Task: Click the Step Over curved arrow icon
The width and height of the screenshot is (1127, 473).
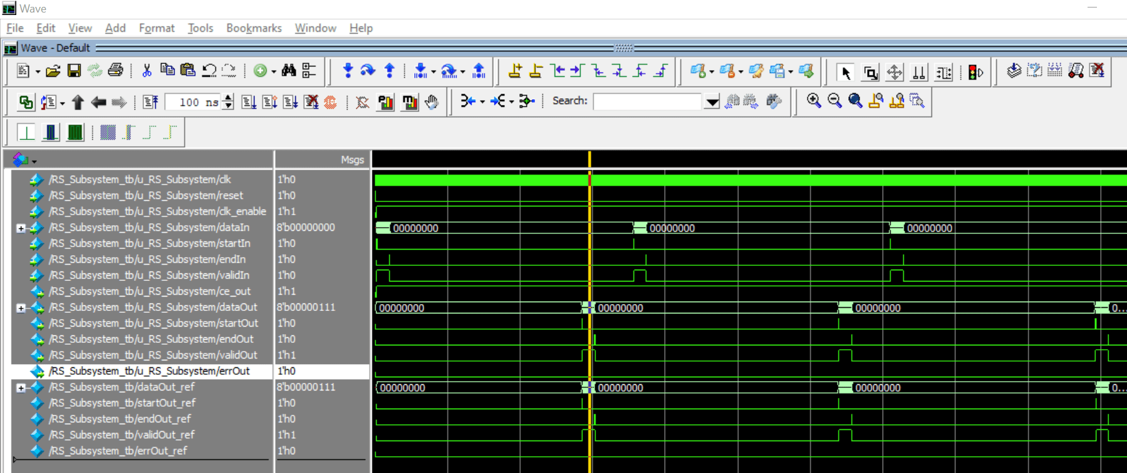Action: click(368, 71)
